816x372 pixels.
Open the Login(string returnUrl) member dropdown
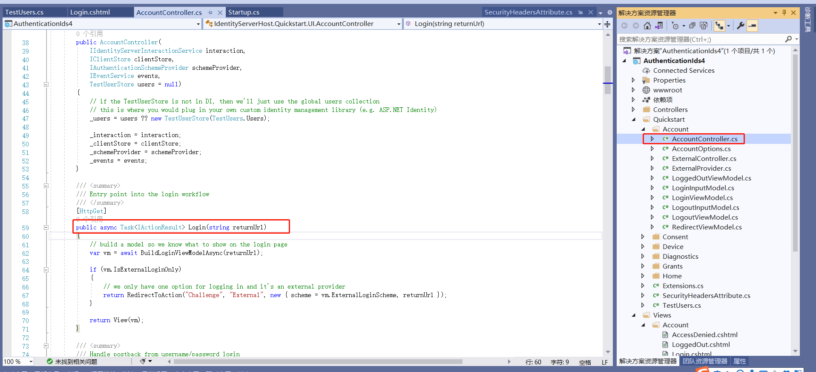click(x=599, y=24)
